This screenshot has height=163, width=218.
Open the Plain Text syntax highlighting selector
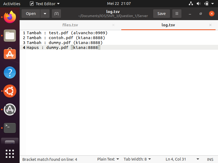pyautogui.click(x=108, y=159)
